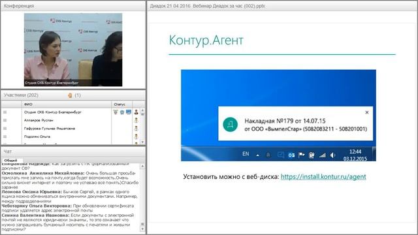Click the EN language indicator in taskbar
Viewport: 418px width, 235px height.
click(246, 154)
